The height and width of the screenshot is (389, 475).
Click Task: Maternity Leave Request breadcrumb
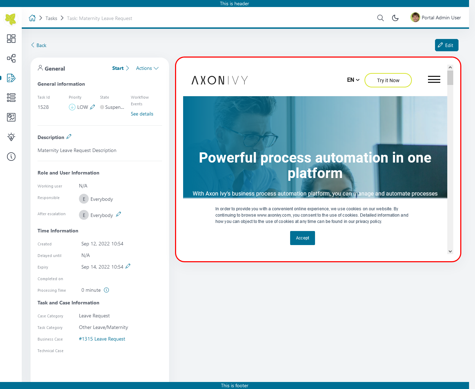100,18
